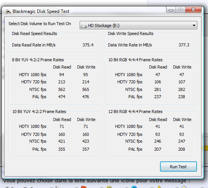208x188 pixels.
Task: Click value 95 in 8 Bit YUV table
Action: point(86,75)
